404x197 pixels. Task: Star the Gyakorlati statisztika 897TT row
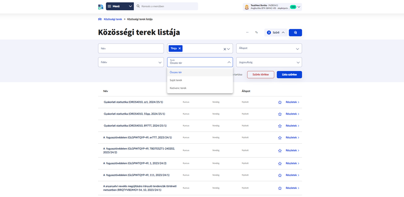280,126
